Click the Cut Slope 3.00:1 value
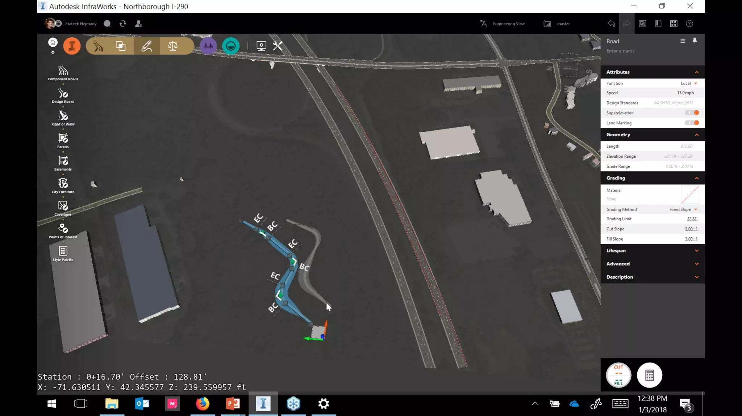 point(691,229)
